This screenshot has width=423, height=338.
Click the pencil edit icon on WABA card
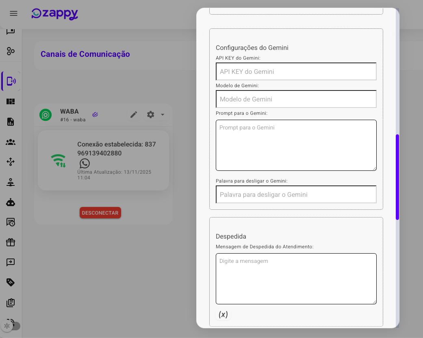[134, 115]
